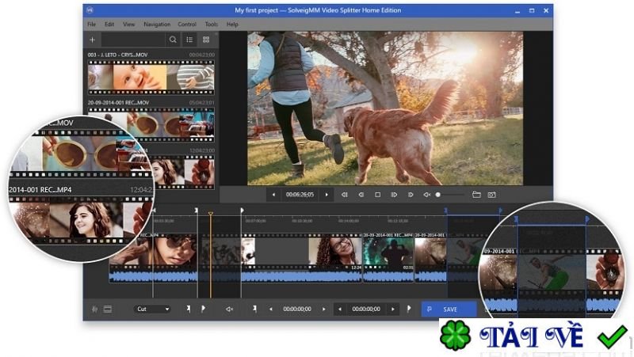
Task: Take a snapshot with the camera icon
Action: pos(491,195)
